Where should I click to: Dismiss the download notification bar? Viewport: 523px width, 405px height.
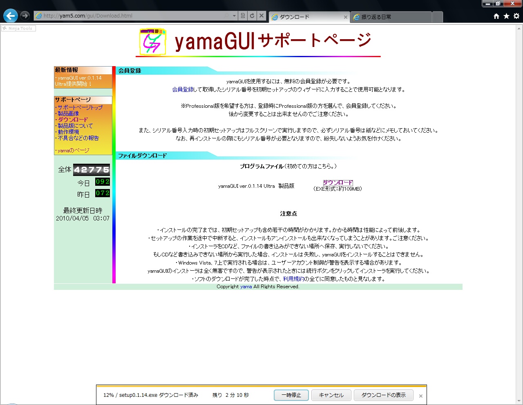tap(421, 396)
